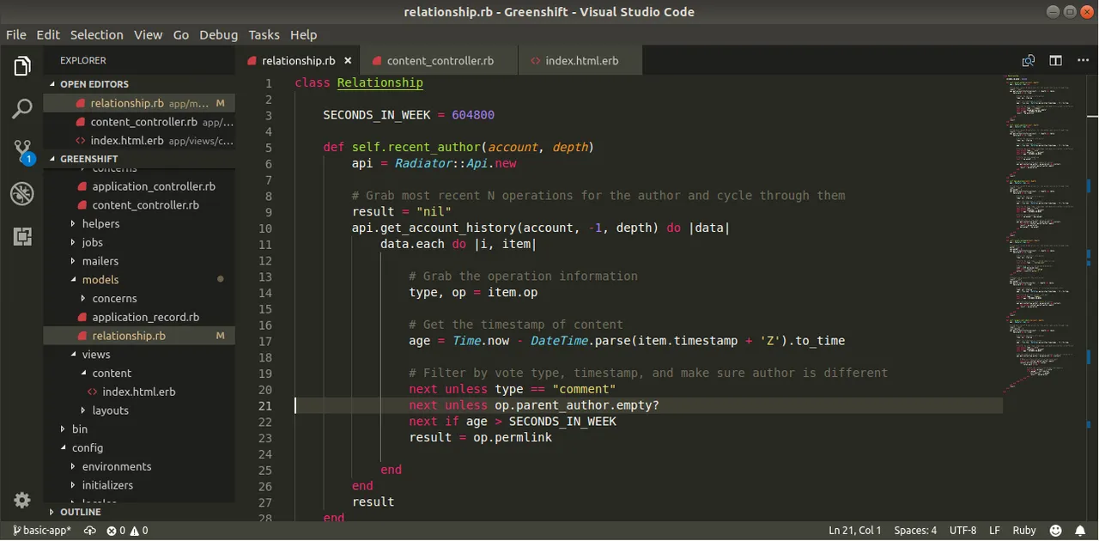Open the Debug menu
The height and width of the screenshot is (541, 1099).
click(x=218, y=34)
